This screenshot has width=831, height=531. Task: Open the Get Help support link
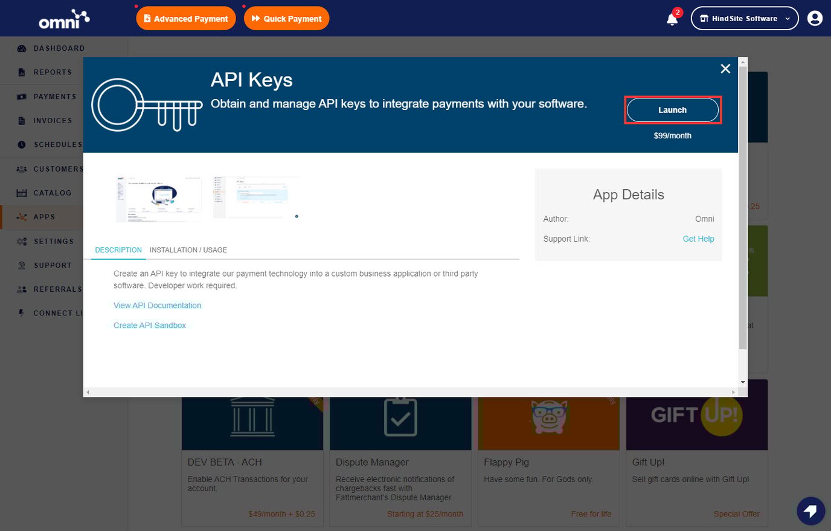coord(698,239)
